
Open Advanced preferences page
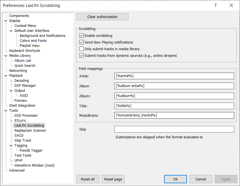[17, 170]
